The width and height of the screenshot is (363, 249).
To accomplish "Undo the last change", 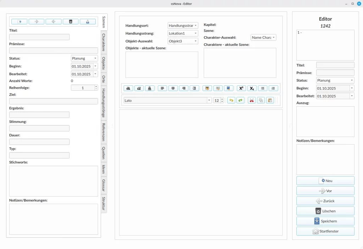I will click(230, 100).
